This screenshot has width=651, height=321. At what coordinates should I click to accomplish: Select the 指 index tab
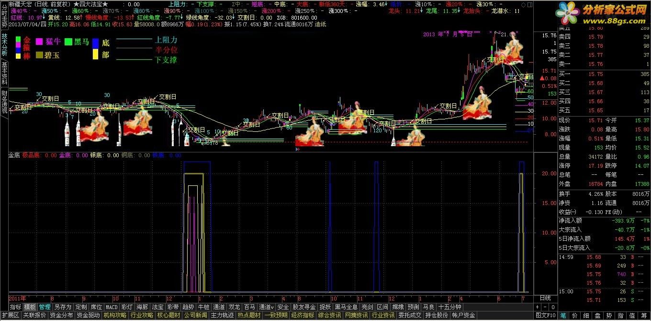coord(621,315)
